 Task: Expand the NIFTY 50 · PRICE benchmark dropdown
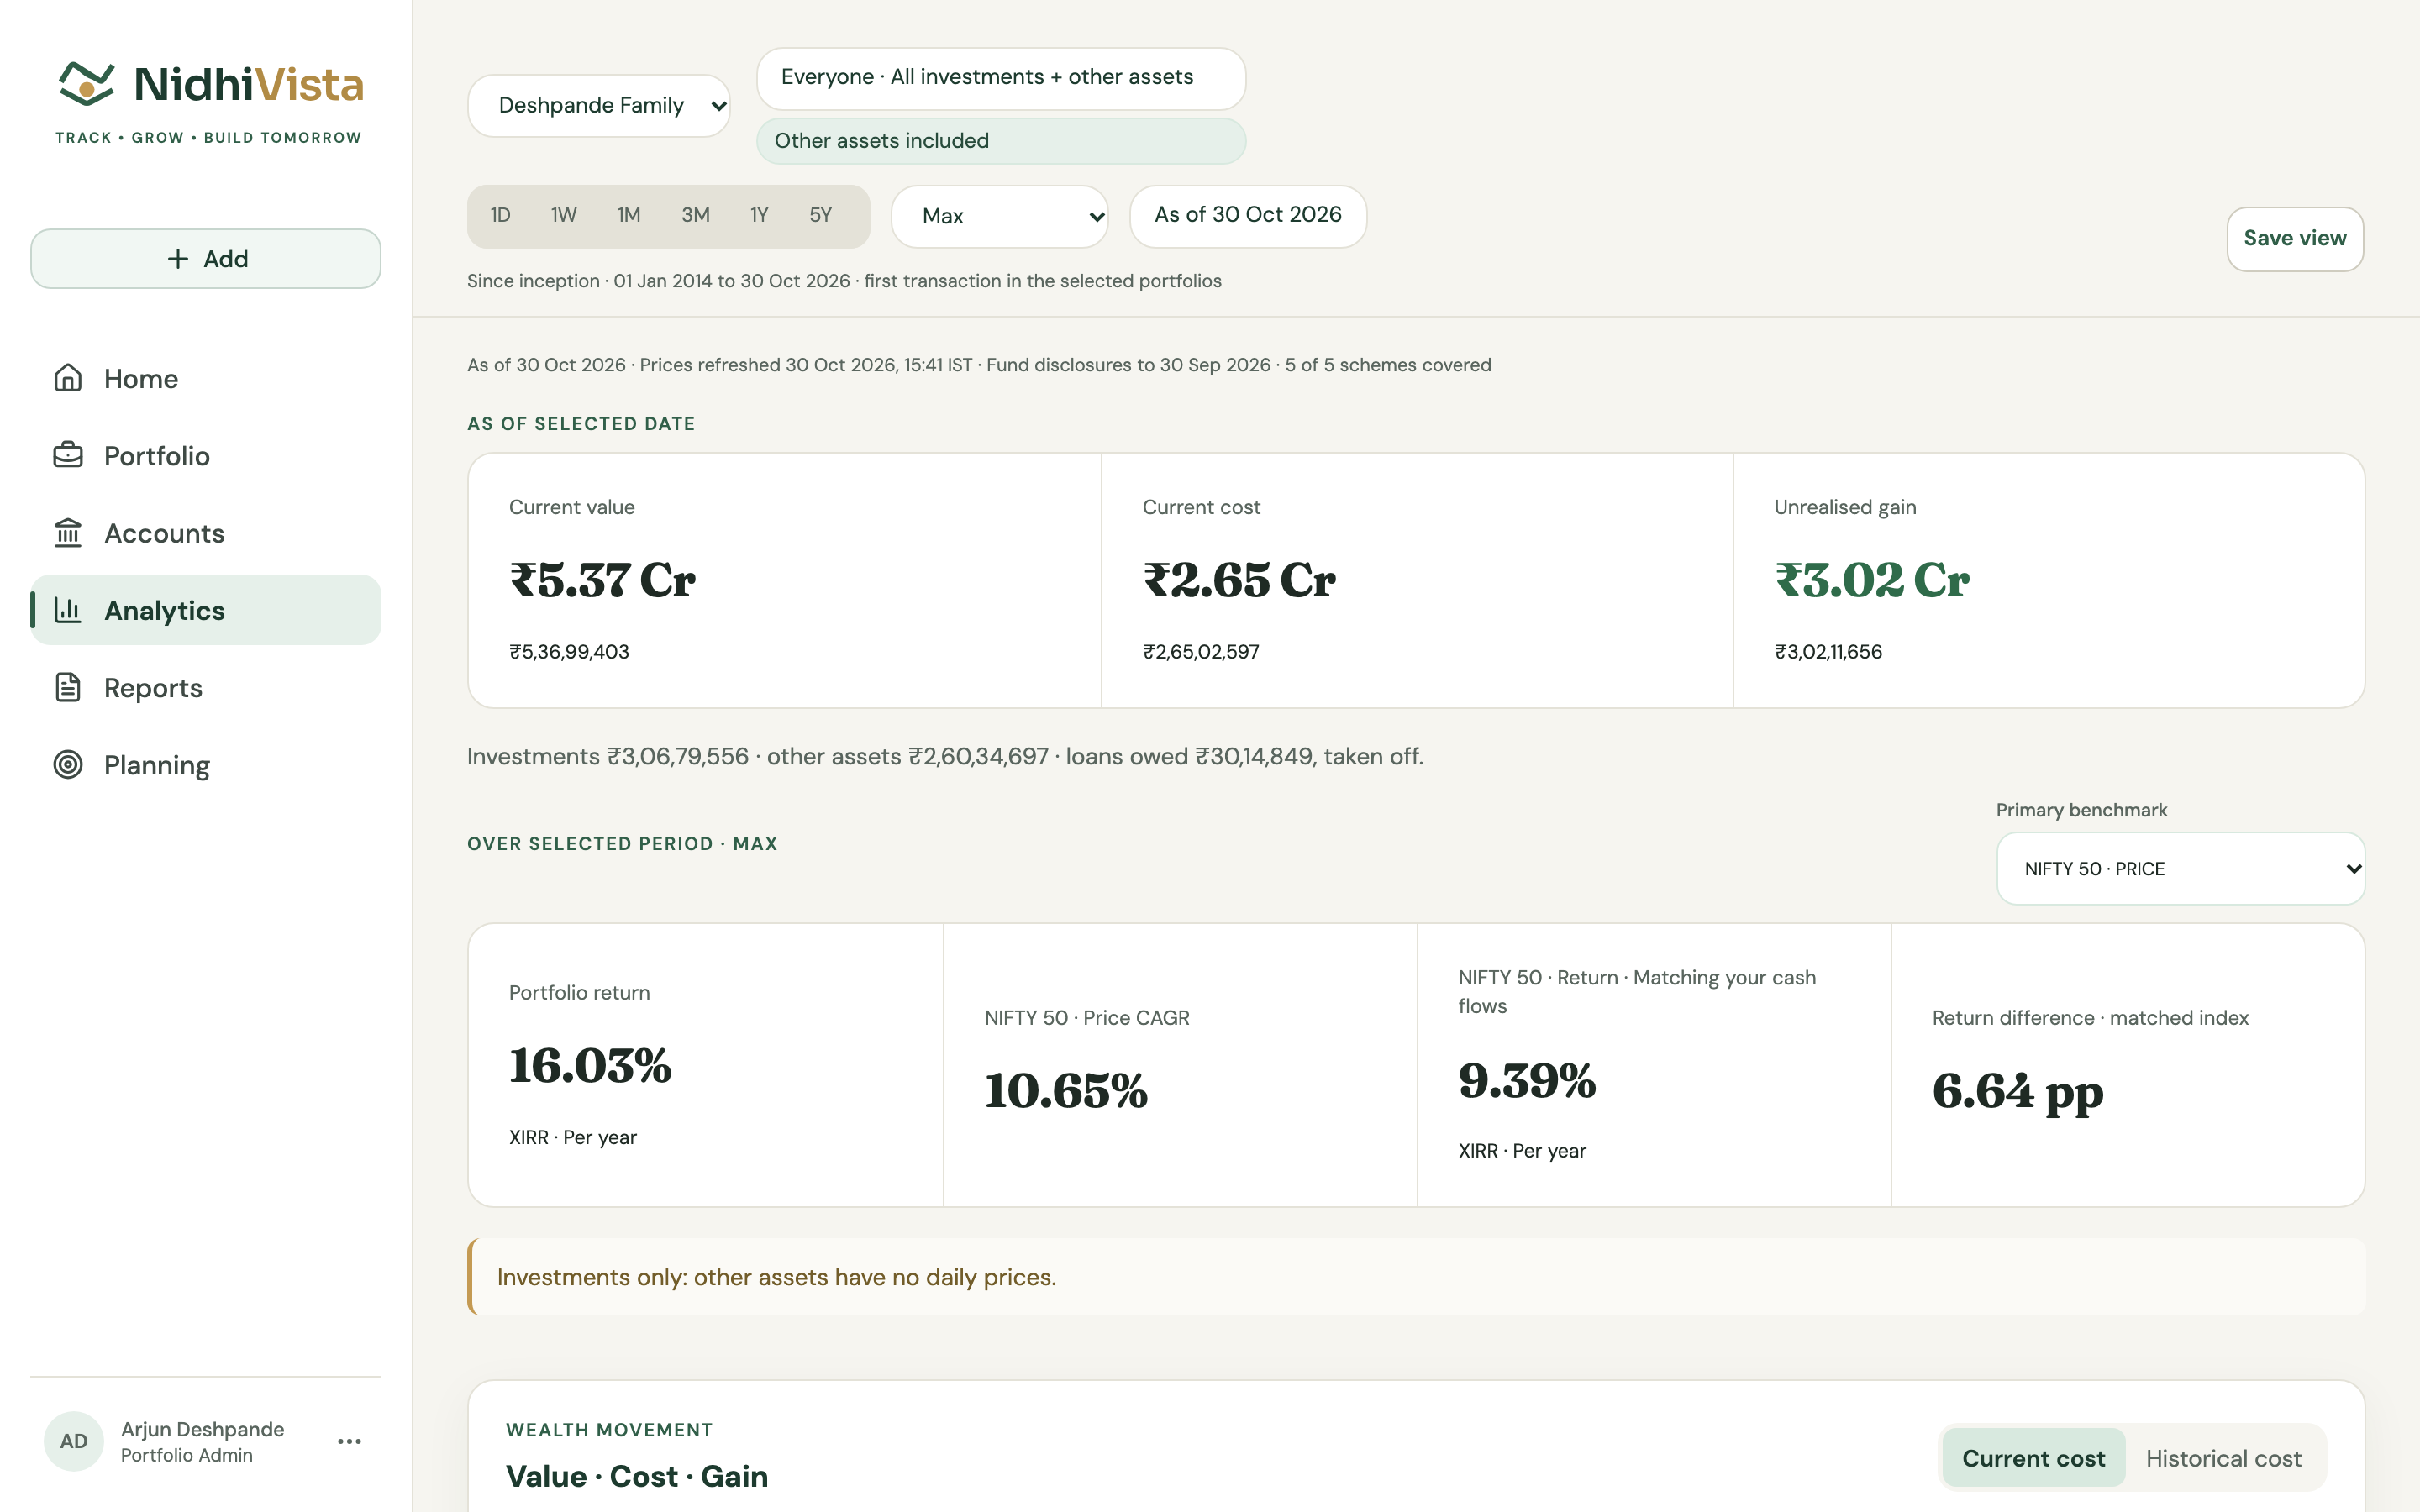click(x=2180, y=869)
